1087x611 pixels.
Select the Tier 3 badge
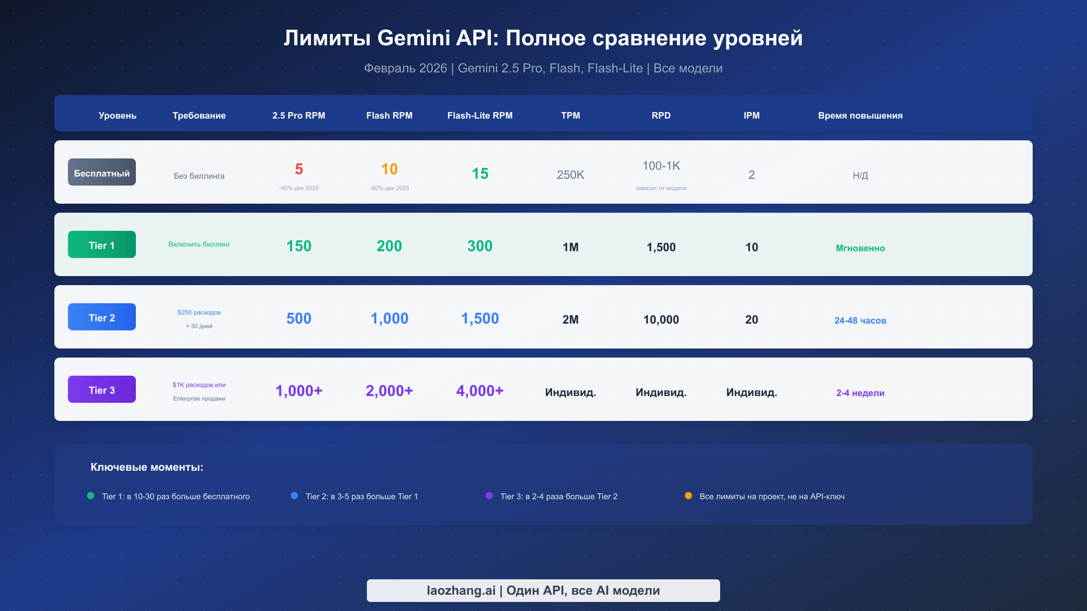point(101,389)
